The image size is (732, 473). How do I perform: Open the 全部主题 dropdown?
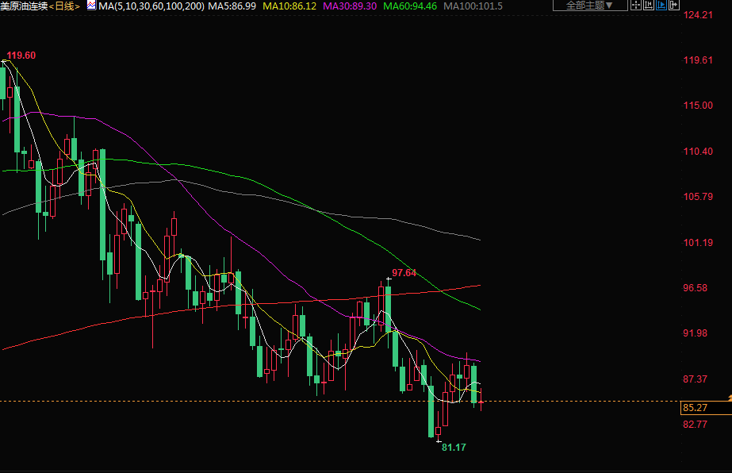589,6
